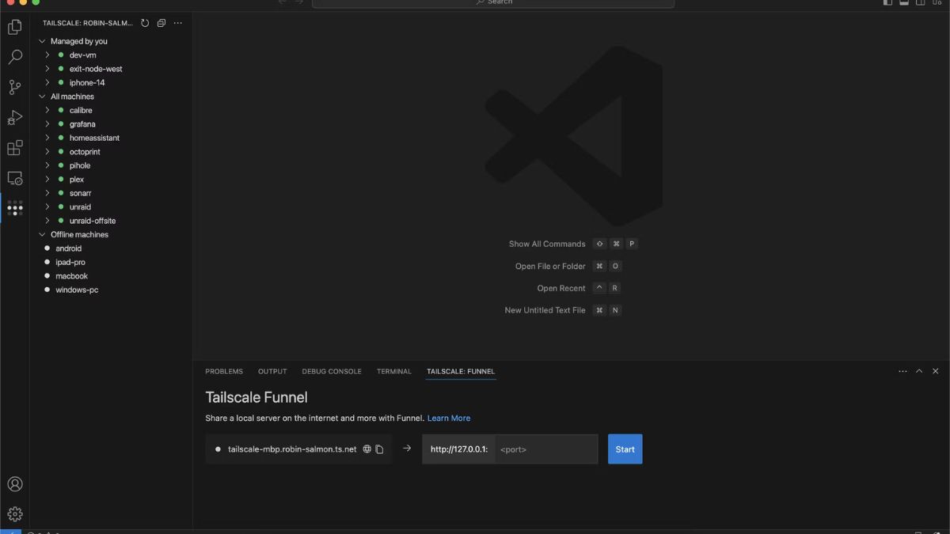Expand the pihole machine node
This screenshot has height=534, width=950.
47,165
